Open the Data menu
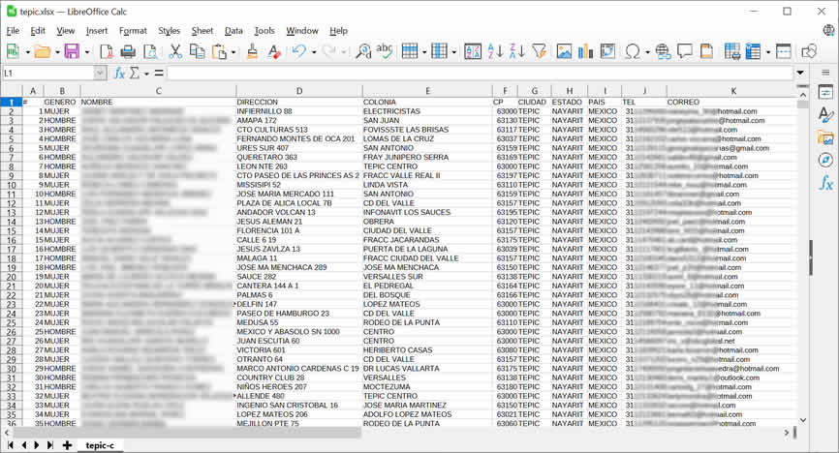 (x=233, y=30)
